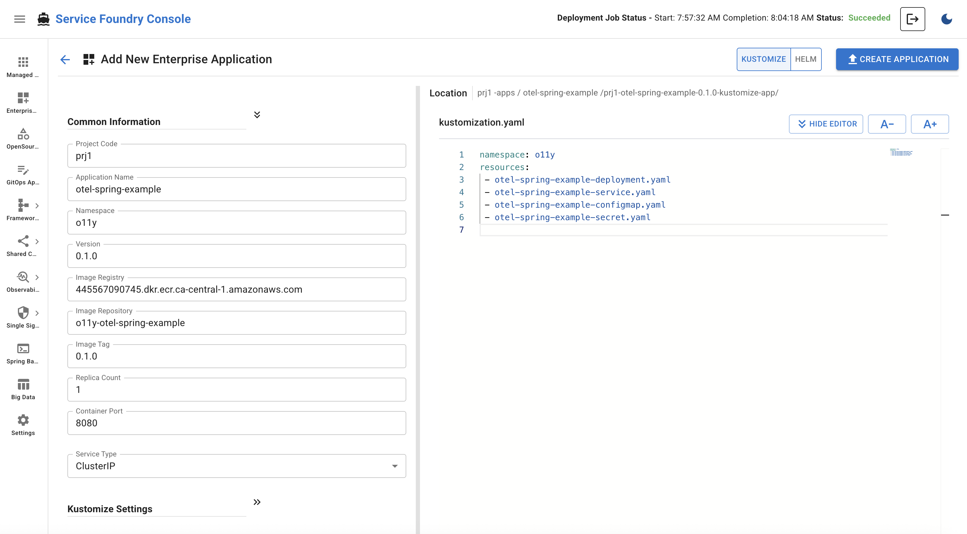The width and height of the screenshot is (967, 534).
Task: Expand the Shared C... submenu chevron
Action: click(37, 241)
